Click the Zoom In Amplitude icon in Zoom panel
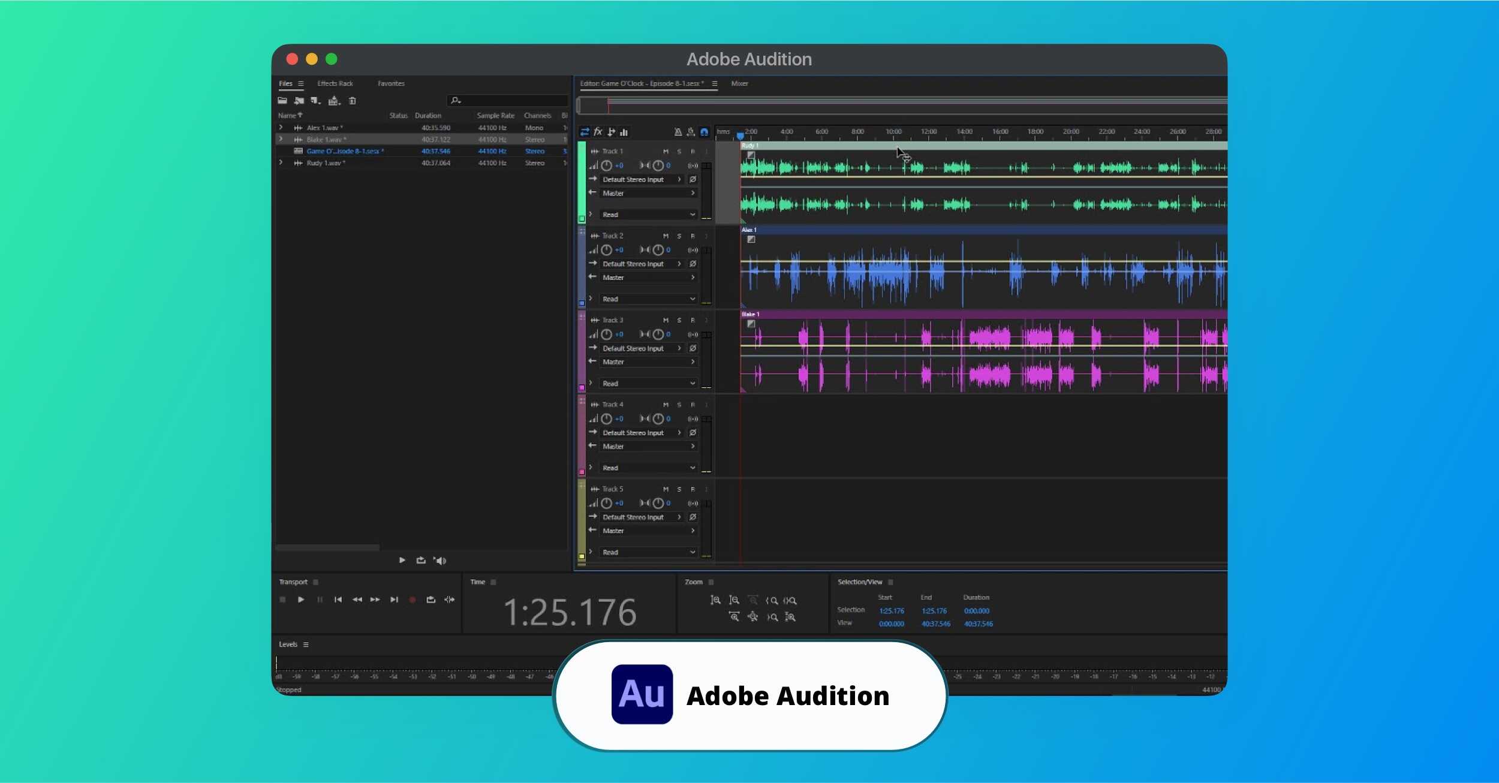Image resolution: width=1499 pixels, height=783 pixels. click(x=715, y=600)
